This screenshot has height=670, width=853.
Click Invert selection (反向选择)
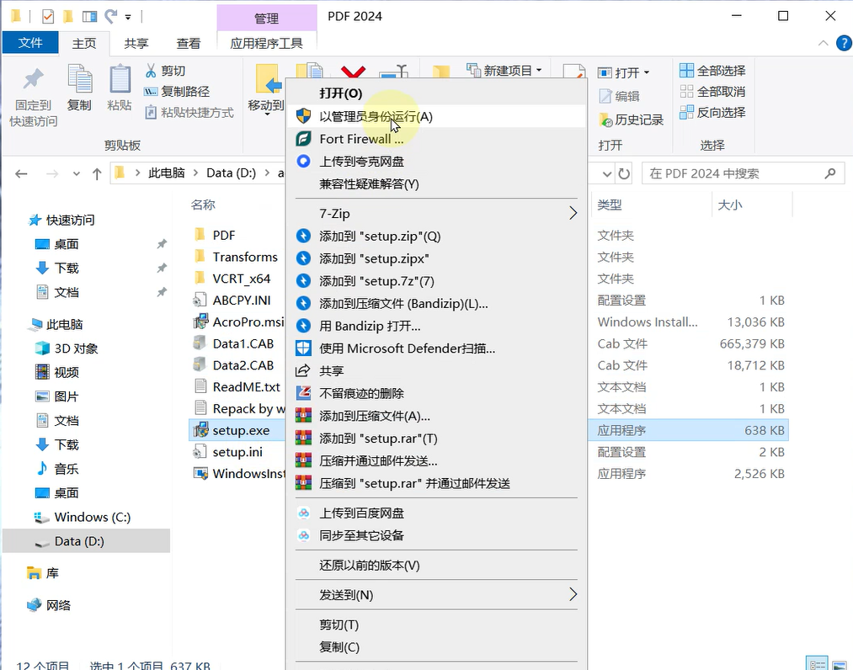(x=712, y=113)
